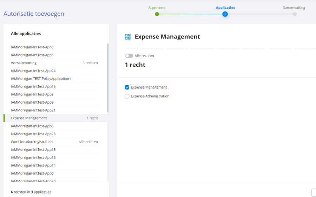Toggle the Alle rechten switch
The height and width of the screenshot is (197, 316).
(129, 56)
